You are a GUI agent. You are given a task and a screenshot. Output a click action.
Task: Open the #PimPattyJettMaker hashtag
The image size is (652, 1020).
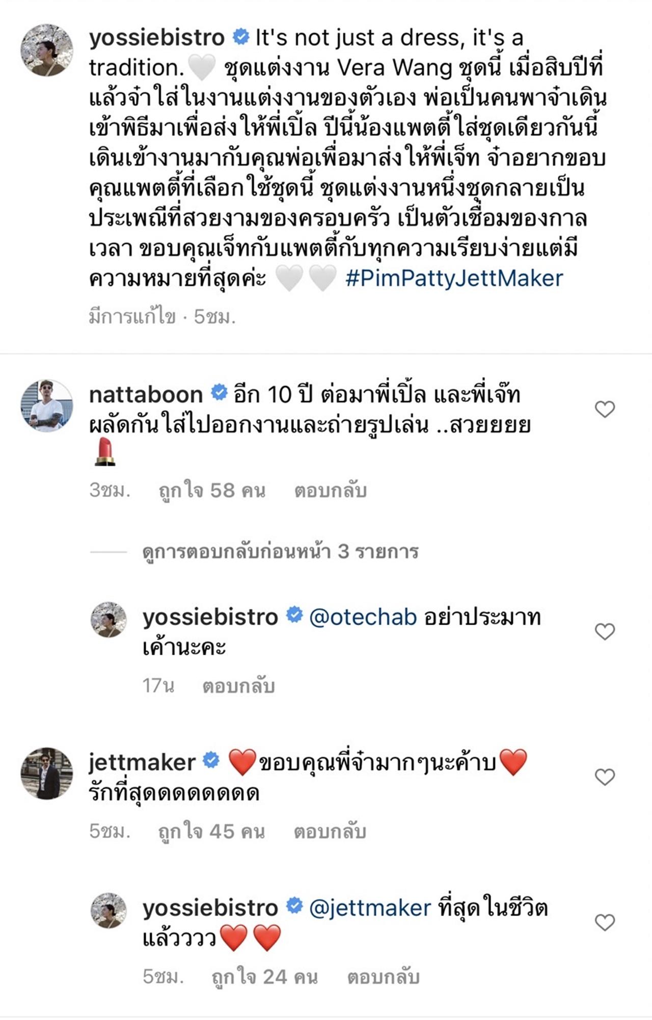454,279
